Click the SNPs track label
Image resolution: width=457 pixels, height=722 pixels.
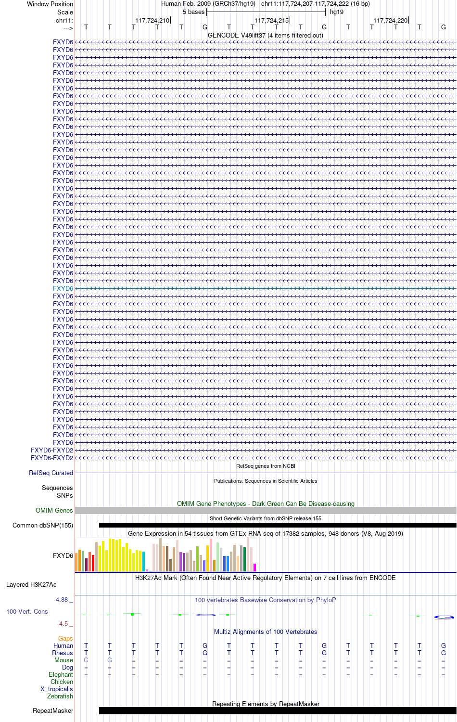point(65,495)
